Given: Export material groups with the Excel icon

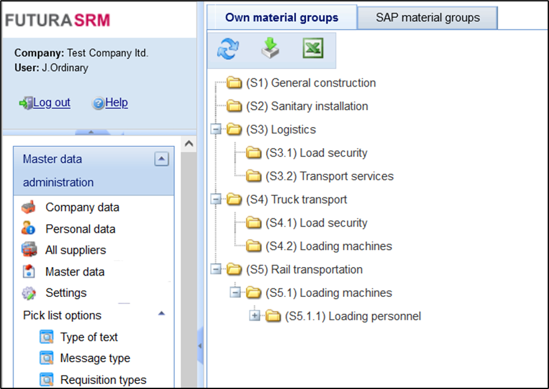Looking at the screenshot, I should (313, 49).
